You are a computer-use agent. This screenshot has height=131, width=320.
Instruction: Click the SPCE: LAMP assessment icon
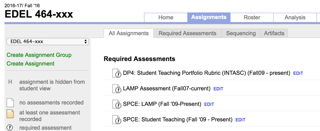pos(117,104)
